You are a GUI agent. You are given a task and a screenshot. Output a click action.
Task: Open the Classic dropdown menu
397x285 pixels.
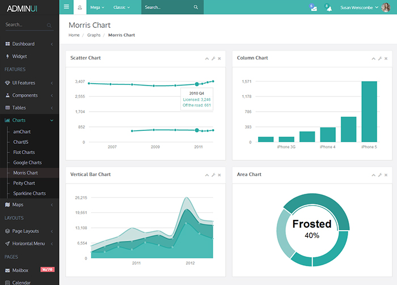pos(121,7)
